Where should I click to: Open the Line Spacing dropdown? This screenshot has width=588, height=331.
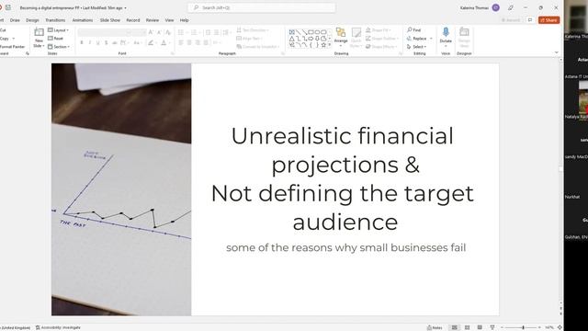[226, 33]
